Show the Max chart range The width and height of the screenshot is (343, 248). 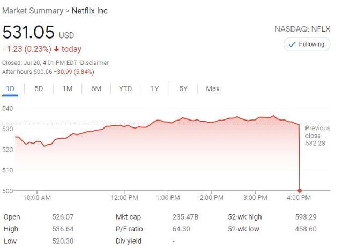click(213, 89)
